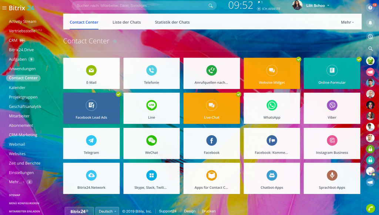This screenshot has height=215, width=379.
Task: Open the WeChat icon
Action: click(x=151, y=140)
